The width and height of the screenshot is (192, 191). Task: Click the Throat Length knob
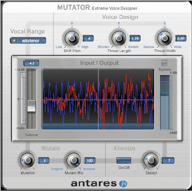pos(119,38)
